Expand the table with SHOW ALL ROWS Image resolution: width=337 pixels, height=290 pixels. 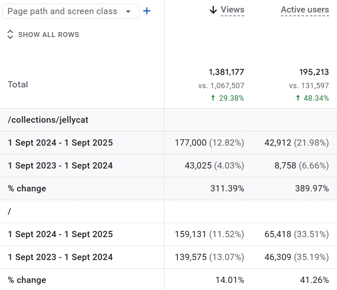(x=48, y=35)
